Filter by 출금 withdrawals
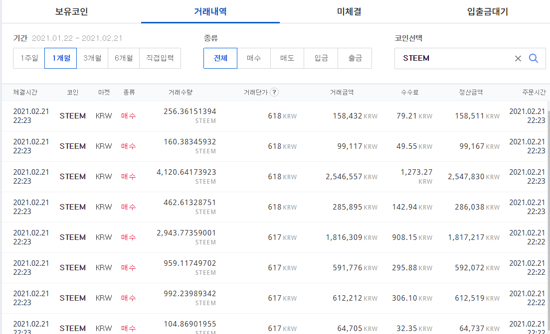Viewport: 550px width, 334px height. coord(355,58)
